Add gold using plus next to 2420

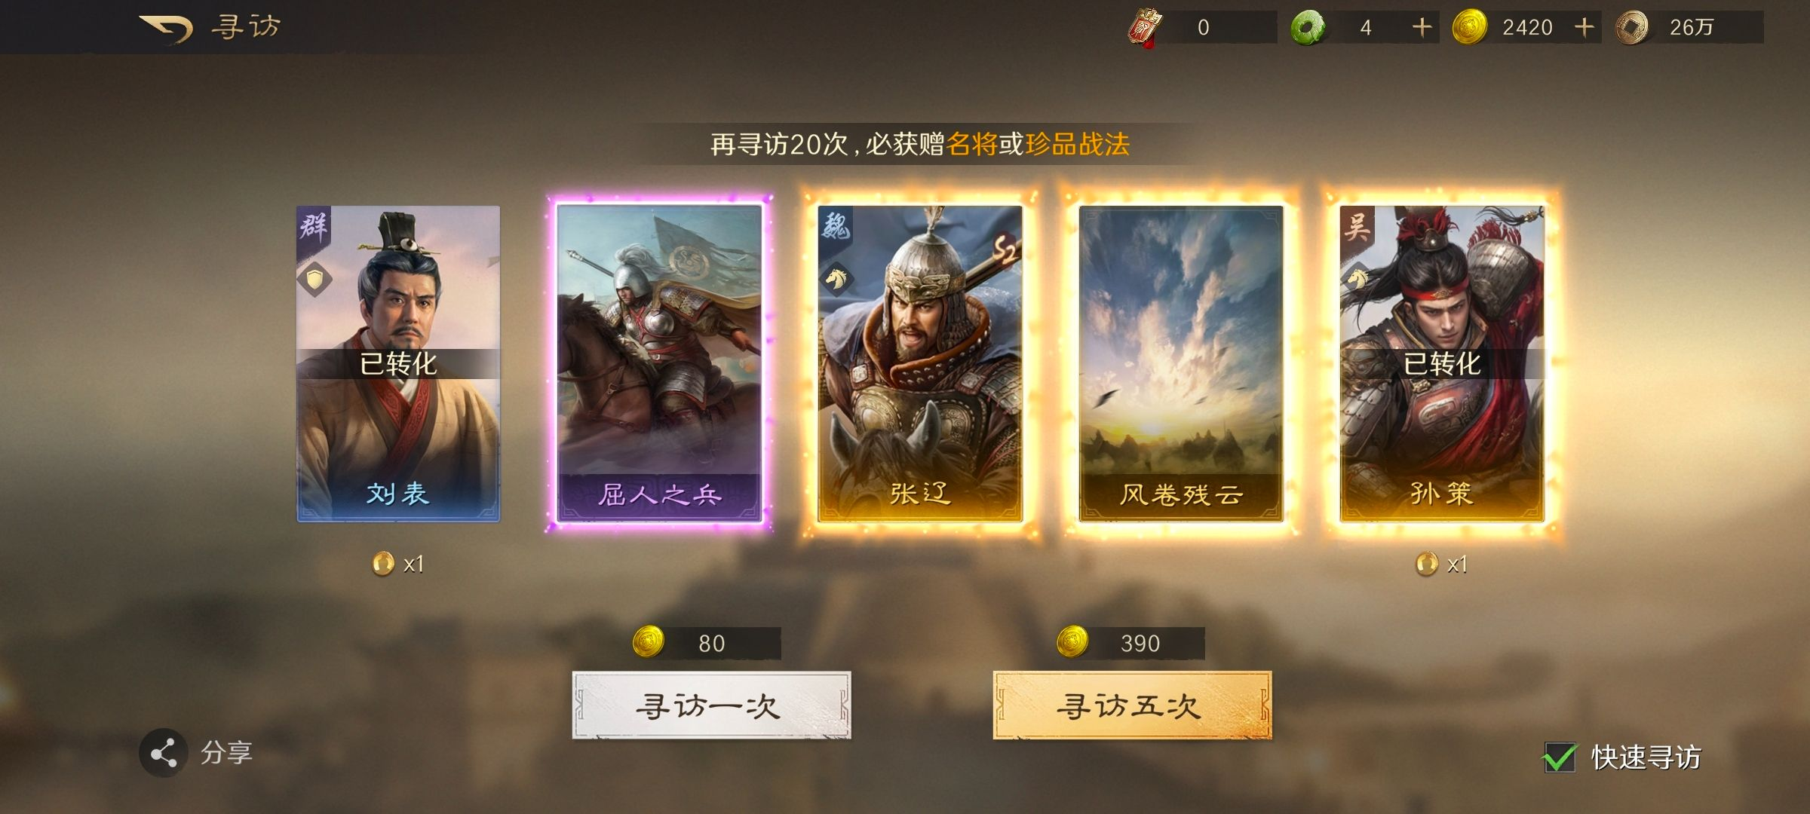pos(1584,28)
